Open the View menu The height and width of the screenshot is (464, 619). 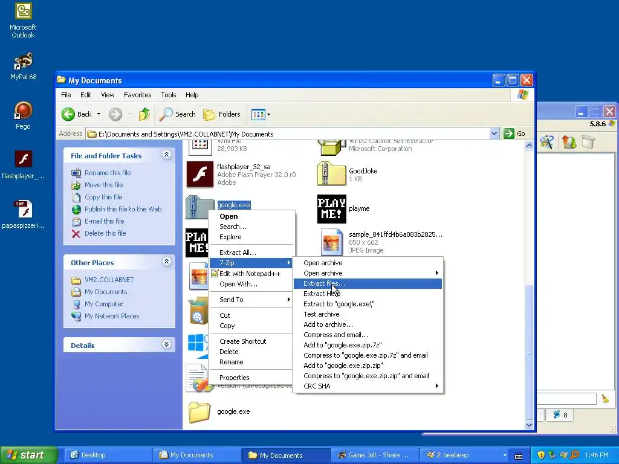point(108,95)
